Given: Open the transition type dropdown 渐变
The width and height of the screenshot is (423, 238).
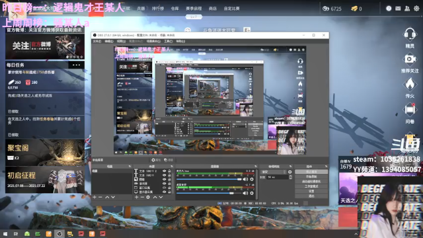Looking at the screenshot, I should [x=273, y=172].
